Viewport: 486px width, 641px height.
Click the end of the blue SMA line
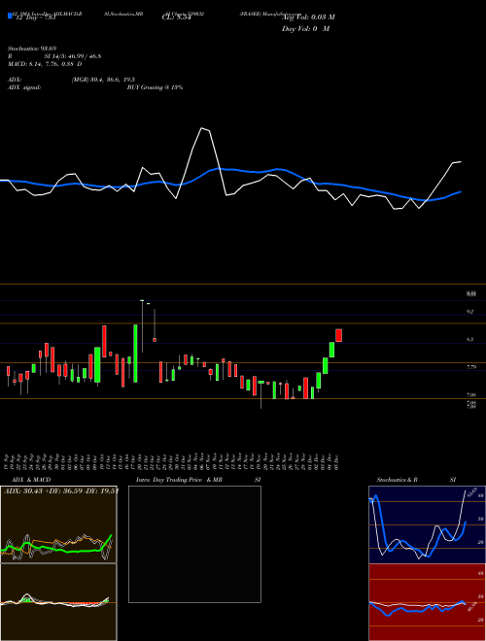461,191
